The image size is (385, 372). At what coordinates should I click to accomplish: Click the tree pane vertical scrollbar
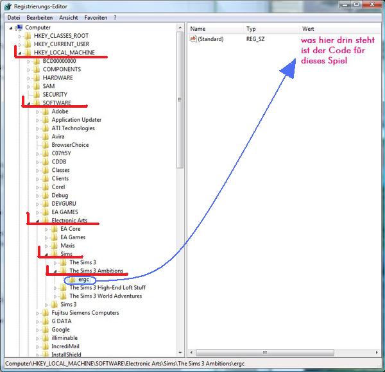(x=181, y=192)
